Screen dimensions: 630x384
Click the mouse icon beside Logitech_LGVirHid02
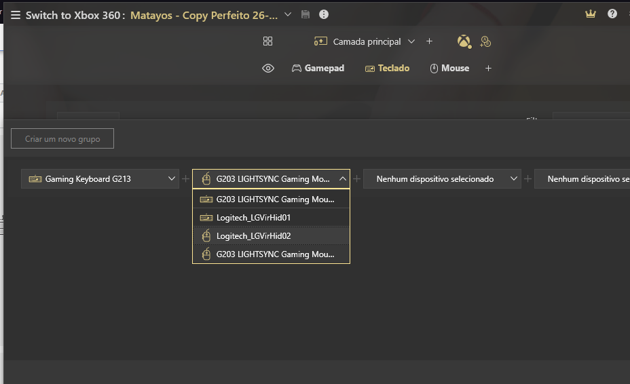tap(206, 236)
